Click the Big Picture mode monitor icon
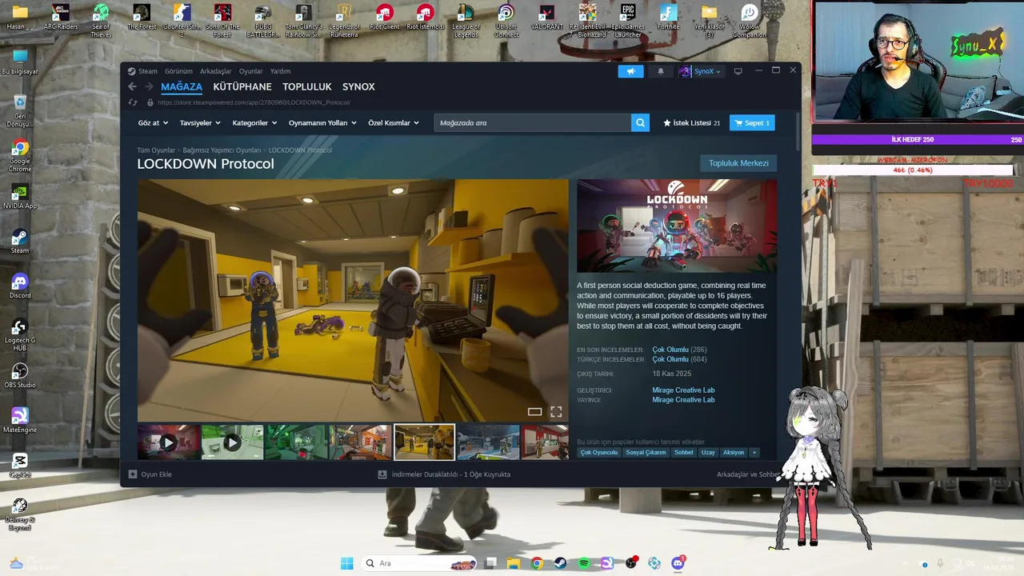 [738, 71]
